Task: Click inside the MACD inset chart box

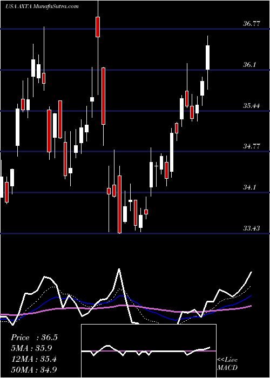Action: pos(148,351)
